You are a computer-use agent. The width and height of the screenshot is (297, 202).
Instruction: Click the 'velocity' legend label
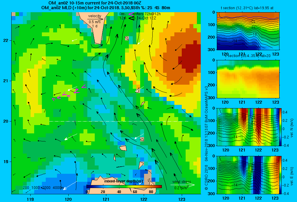[95, 16]
